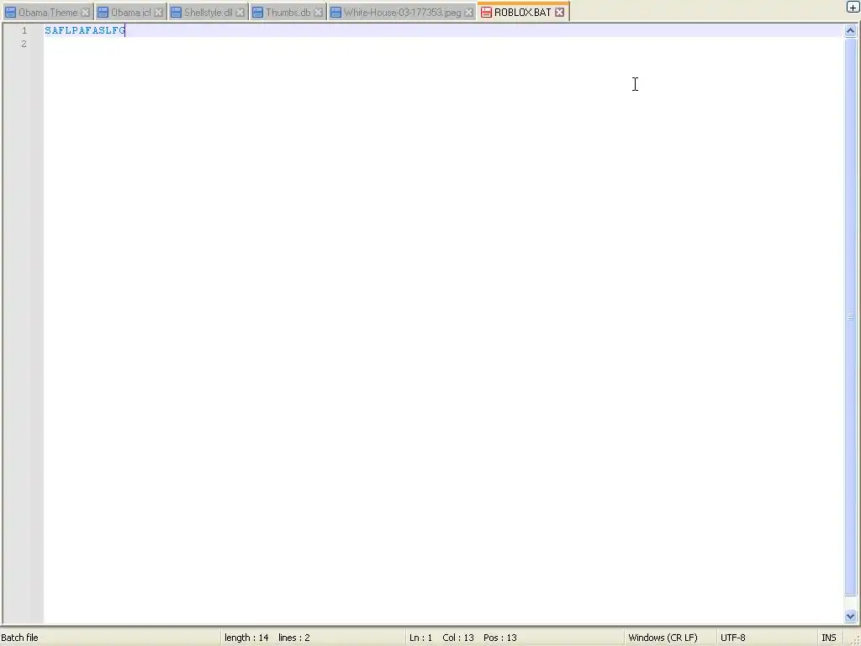Close the ROBLOX.BAT tab
Image resolution: width=861 pixels, height=646 pixels.
559,12
